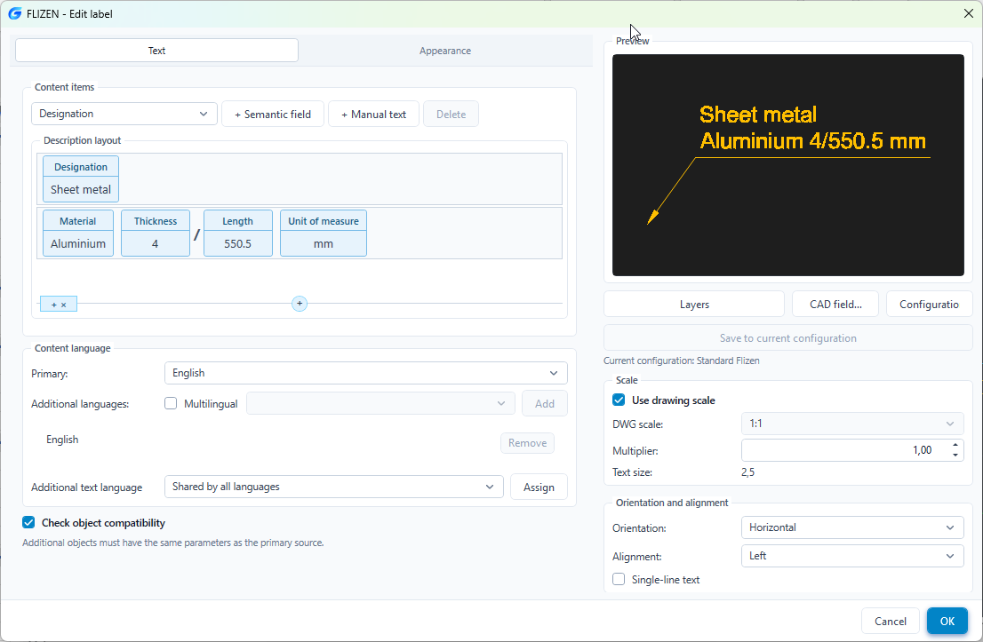Click the Remove language button

(527, 443)
